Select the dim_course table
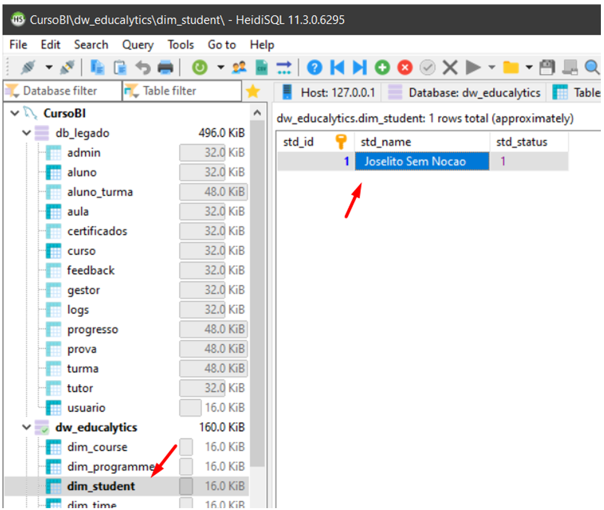 tap(97, 447)
